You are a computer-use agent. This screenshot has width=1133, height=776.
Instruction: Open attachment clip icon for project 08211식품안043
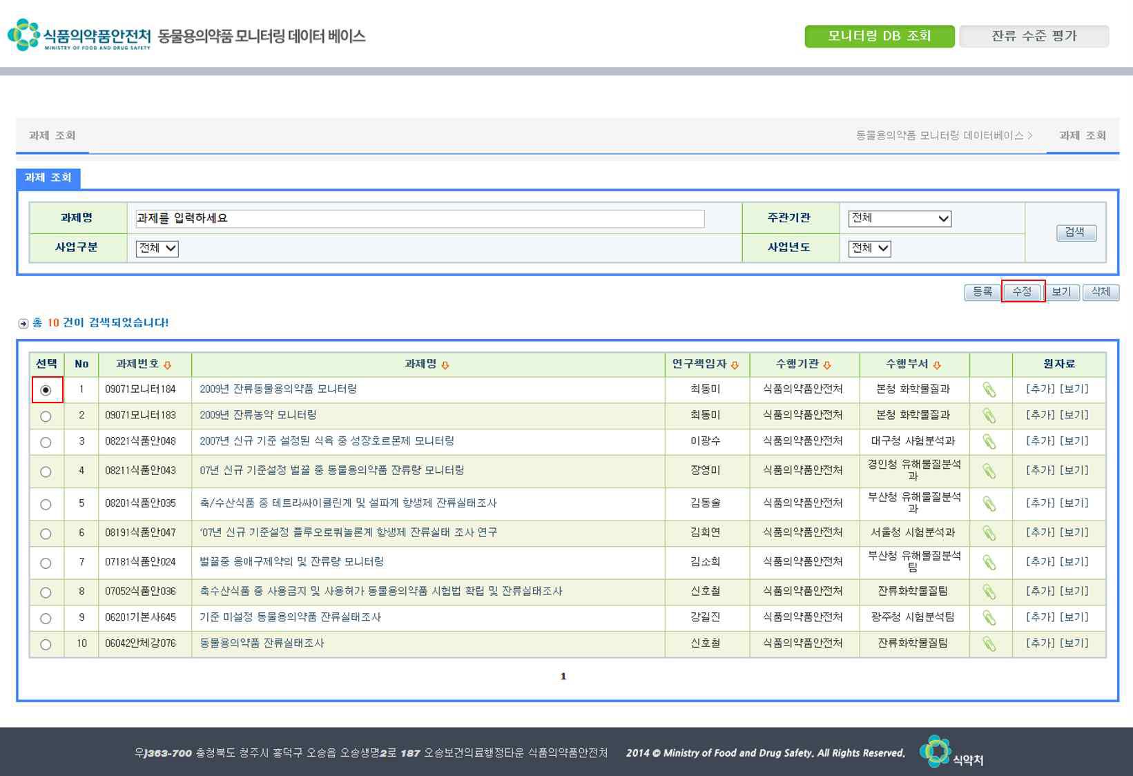(989, 471)
